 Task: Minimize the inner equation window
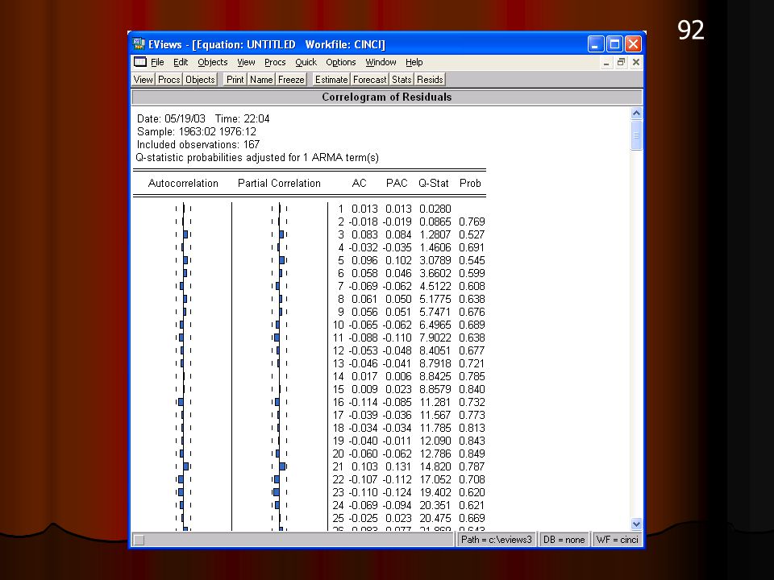pyautogui.click(x=606, y=62)
